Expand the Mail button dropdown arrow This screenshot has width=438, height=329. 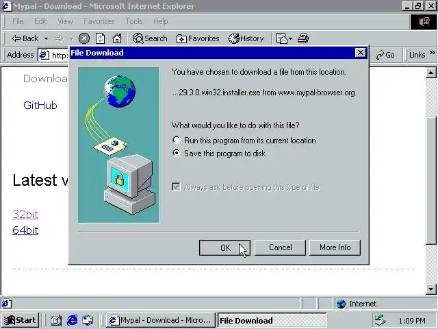coord(290,38)
